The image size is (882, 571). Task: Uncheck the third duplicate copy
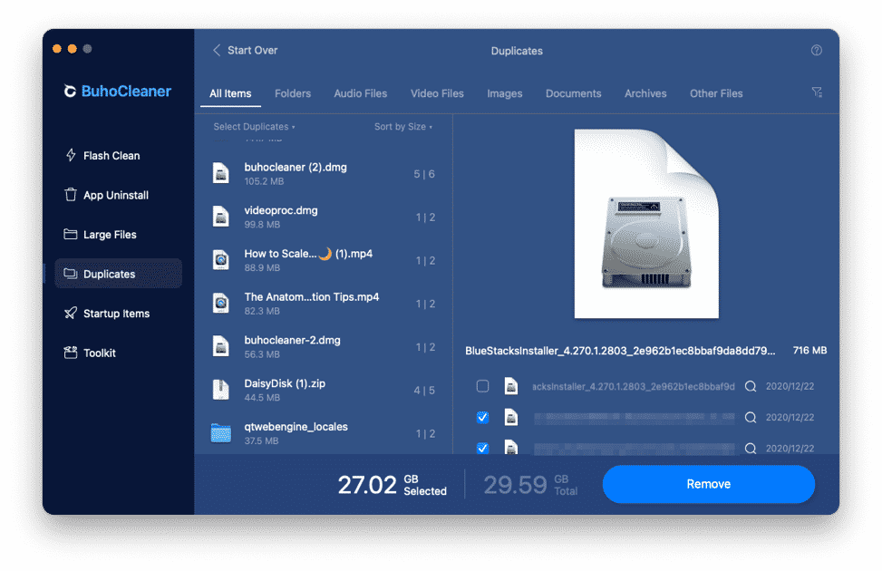coord(482,448)
